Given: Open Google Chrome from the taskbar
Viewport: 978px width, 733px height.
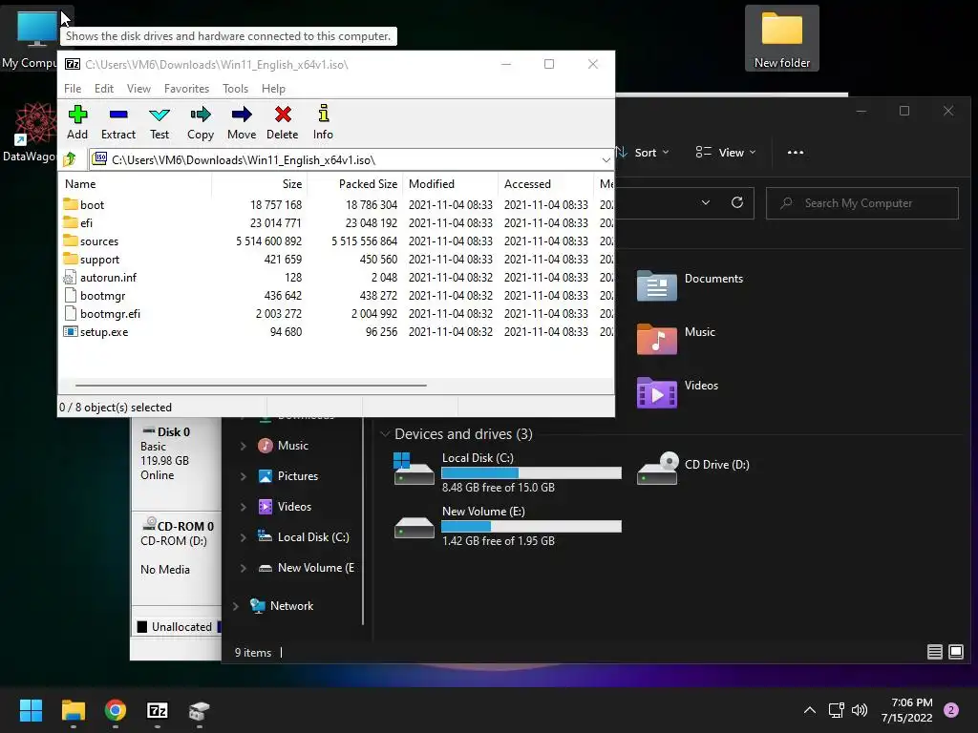Looking at the screenshot, I should click(116, 710).
